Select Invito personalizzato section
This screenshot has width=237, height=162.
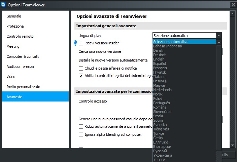[35, 87]
